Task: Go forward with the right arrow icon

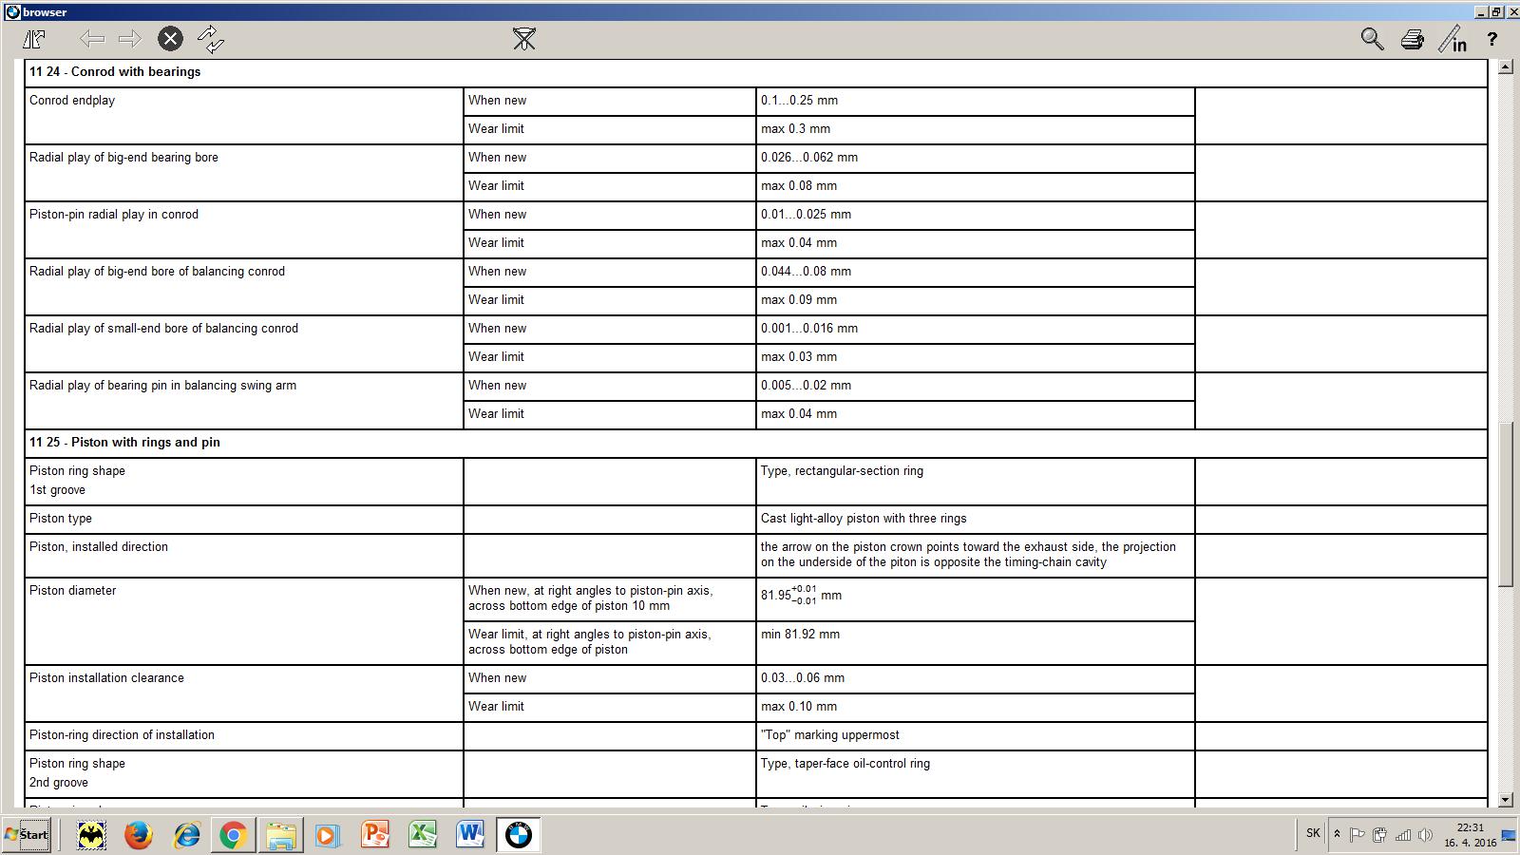Action: coord(130,39)
